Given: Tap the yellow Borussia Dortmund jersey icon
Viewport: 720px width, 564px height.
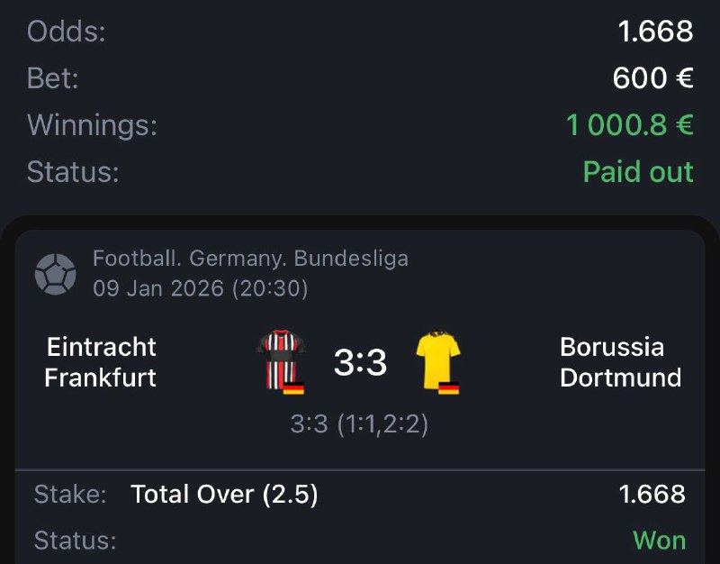Looking at the screenshot, I should tap(437, 359).
